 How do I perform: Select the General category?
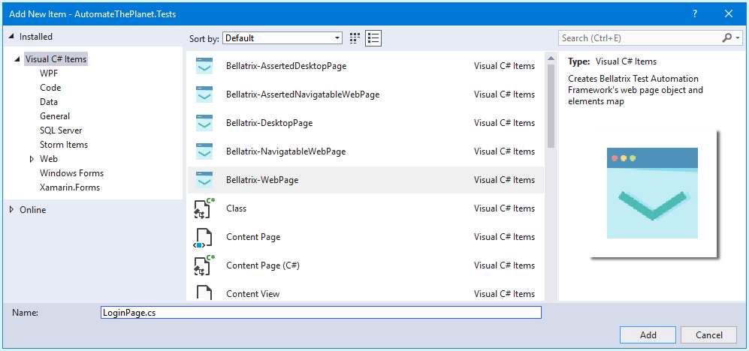pyautogui.click(x=55, y=116)
